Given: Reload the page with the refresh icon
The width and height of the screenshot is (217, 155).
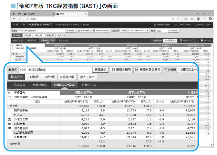Looking at the screenshot, I should (x=20, y=19).
